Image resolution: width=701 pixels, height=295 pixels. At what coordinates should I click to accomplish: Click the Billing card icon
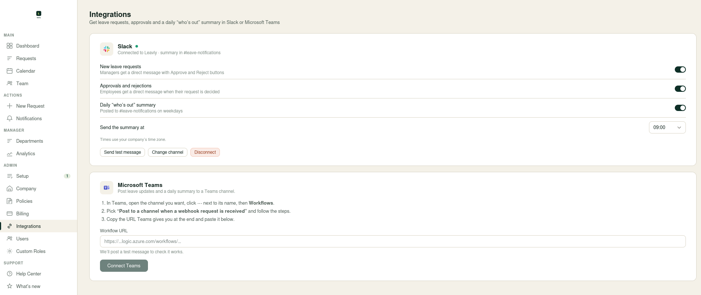(10, 214)
